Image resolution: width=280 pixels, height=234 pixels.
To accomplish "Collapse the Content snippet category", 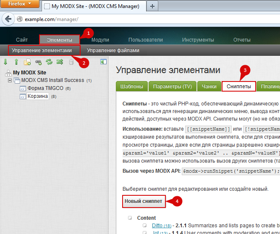I will [x=130, y=218].
